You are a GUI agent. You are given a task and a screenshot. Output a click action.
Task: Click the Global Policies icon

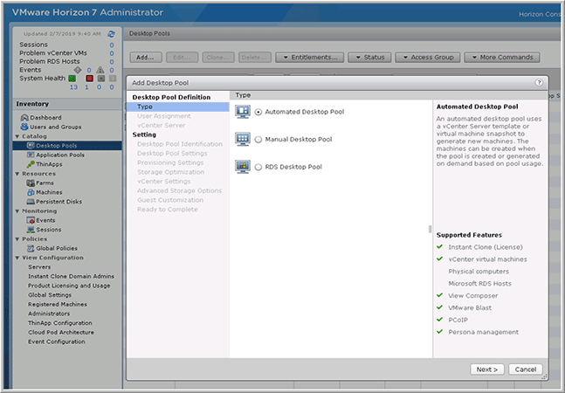31,248
